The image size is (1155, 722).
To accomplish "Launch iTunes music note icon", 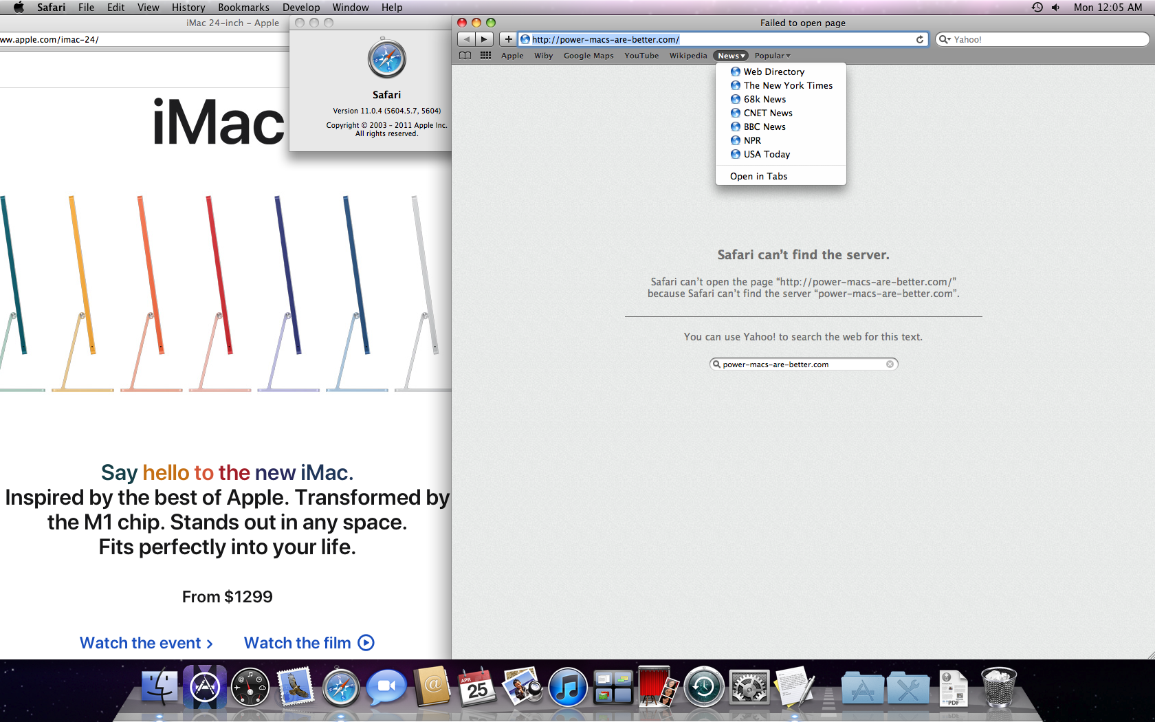I will [568, 687].
